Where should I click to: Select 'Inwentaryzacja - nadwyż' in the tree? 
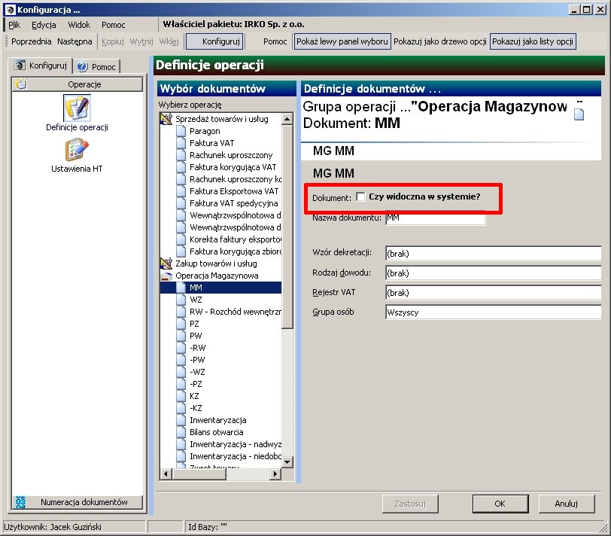point(236,444)
